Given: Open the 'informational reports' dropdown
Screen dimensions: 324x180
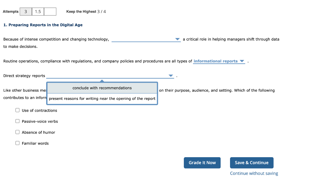Looking at the screenshot, I should point(219,61).
